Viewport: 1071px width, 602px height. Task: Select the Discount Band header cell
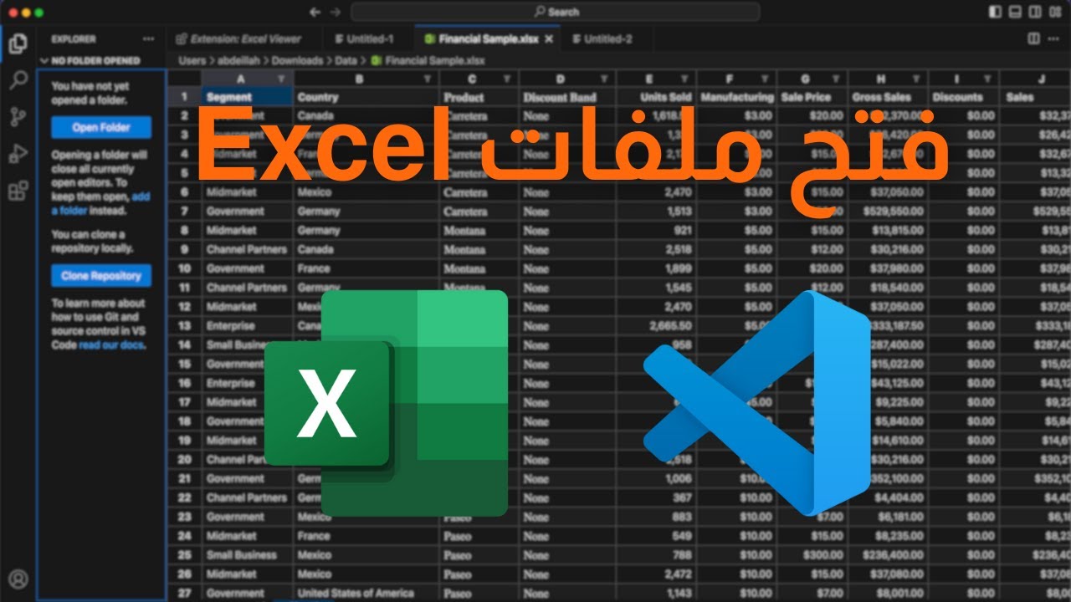click(x=567, y=97)
